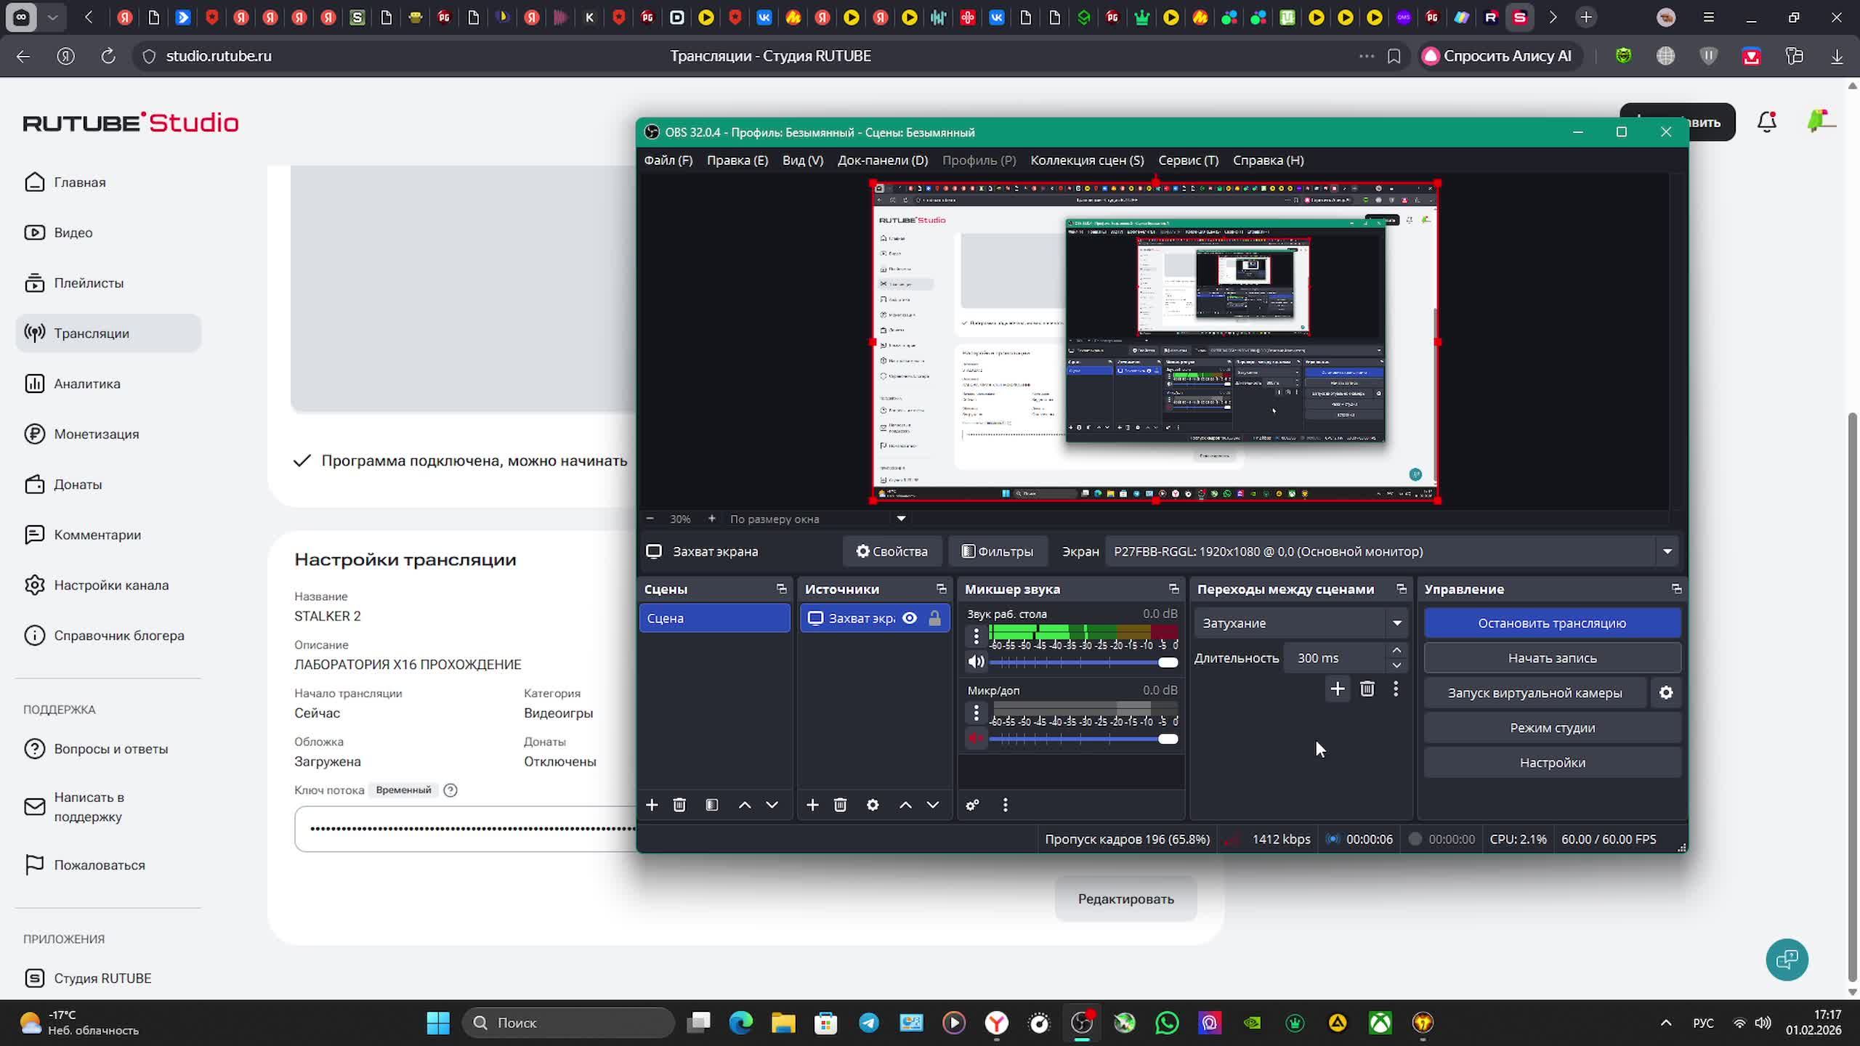Viewport: 1860px width, 1046px height.
Task: Click the Редактировать button
Action: tap(1125, 899)
